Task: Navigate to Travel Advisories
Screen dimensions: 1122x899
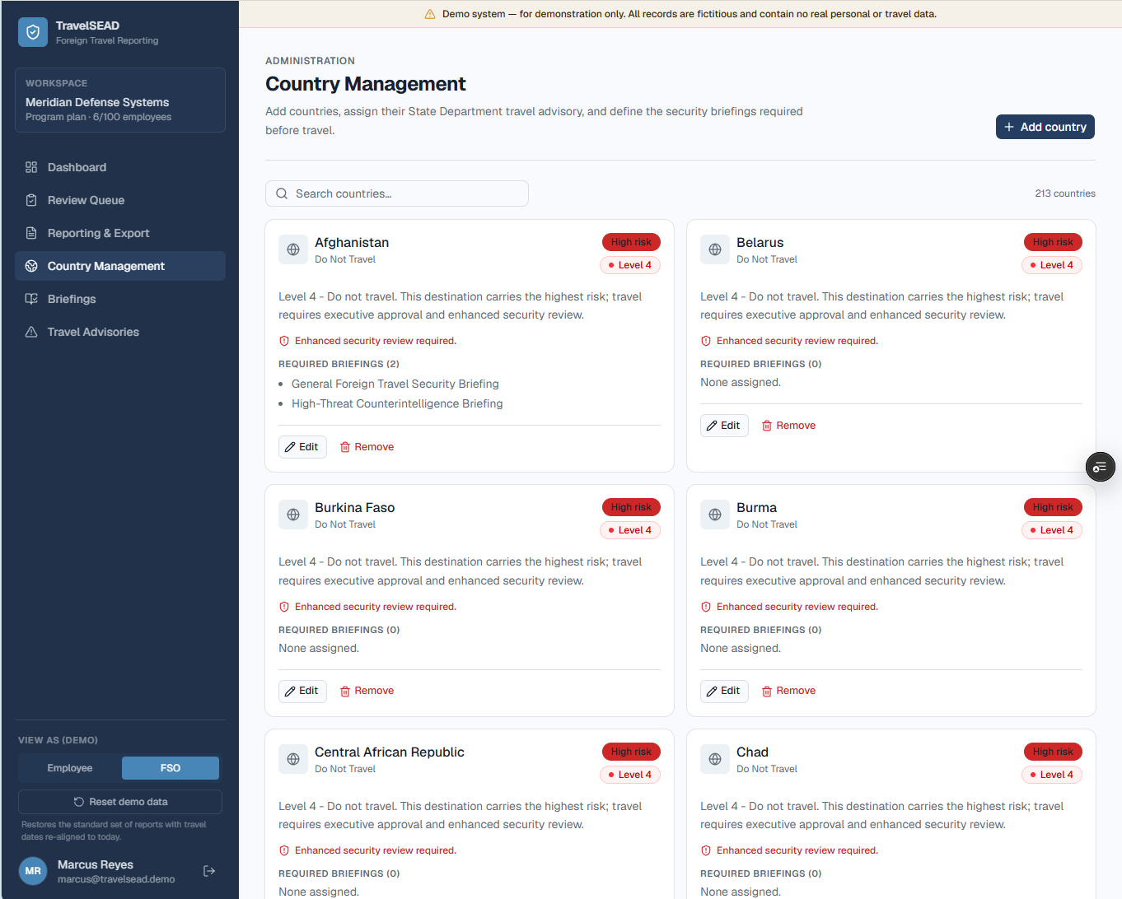Action: pyautogui.click(x=120, y=332)
